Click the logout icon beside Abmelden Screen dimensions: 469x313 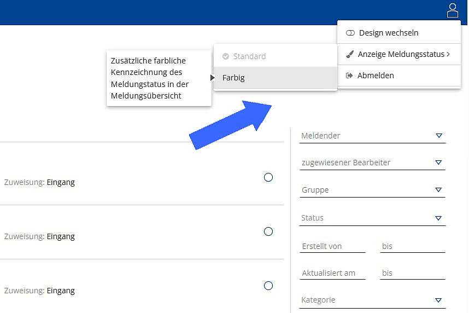349,76
